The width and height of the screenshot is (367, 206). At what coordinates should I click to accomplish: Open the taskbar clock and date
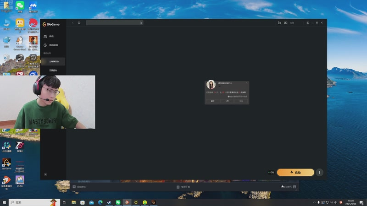(351, 202)
